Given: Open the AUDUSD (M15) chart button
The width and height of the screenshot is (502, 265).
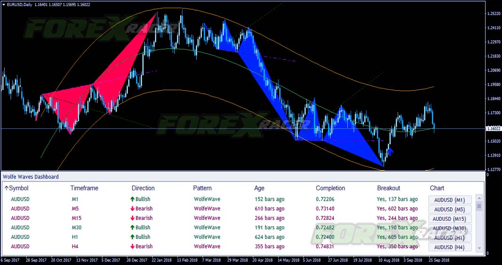Looking at the screenshot, I should pyautogui.click(x=450, y=219).
